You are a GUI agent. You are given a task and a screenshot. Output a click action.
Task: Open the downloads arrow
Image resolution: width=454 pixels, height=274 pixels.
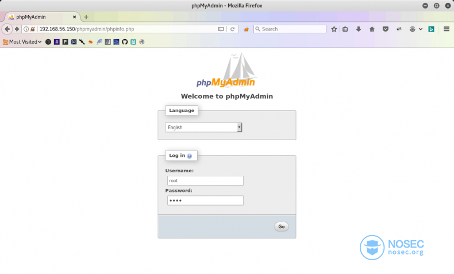click(x=359, y=29)
